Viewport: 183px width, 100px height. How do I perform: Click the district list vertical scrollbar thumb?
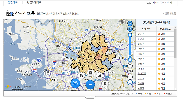[x=175, y=43]
